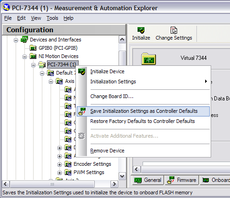The height and width of the screenshot is (198, 230).
Task: Click the Default settings folder icon
Action: click(51, 73)
